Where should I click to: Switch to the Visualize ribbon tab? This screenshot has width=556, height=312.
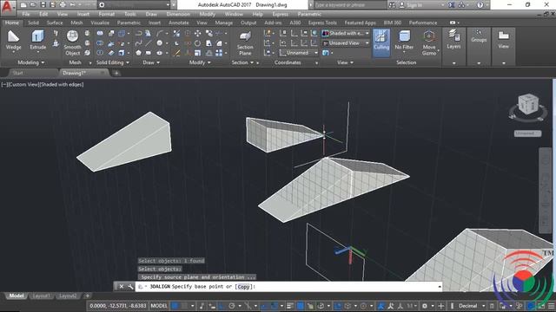[100, 23]
